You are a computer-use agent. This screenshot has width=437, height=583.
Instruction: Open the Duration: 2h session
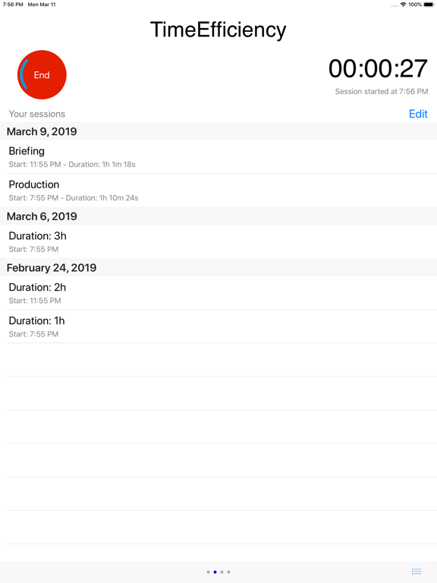tap(218, 293)
